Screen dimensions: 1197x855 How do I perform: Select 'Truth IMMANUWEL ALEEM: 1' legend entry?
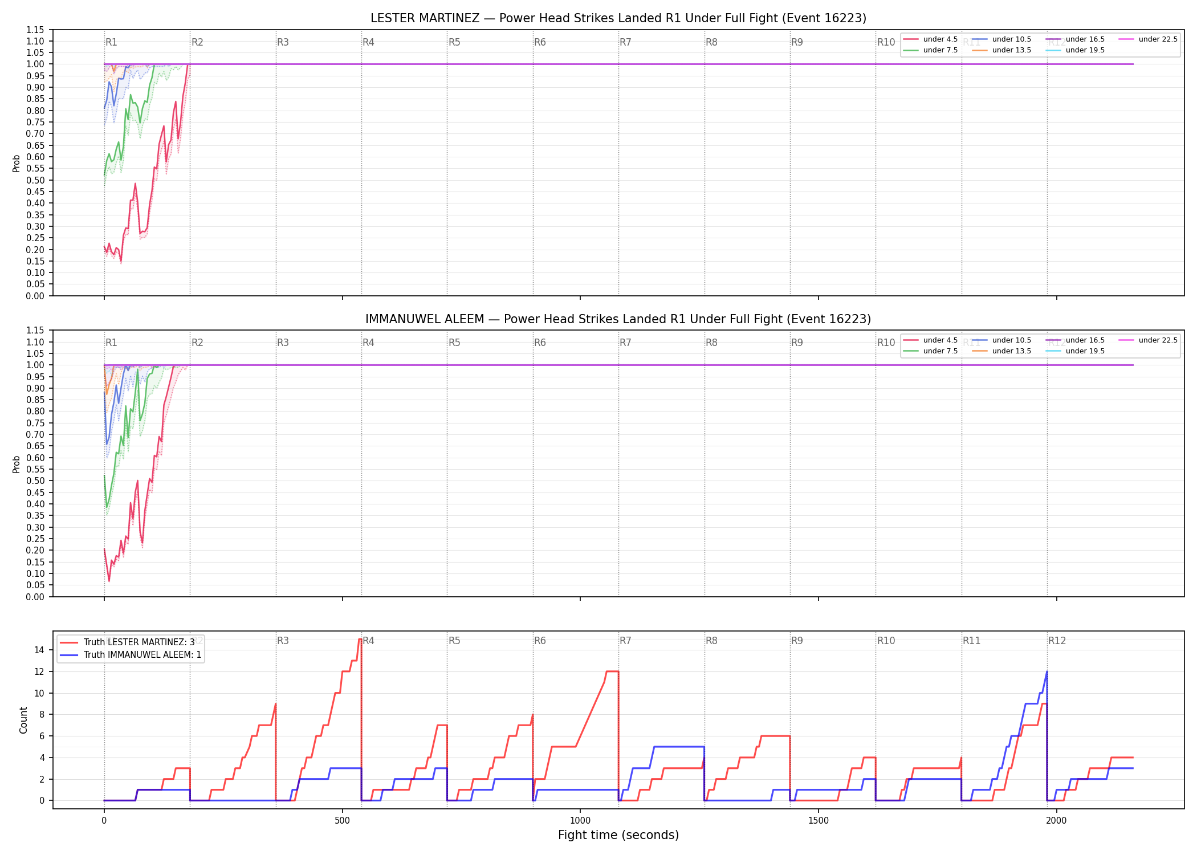(131, 655)
